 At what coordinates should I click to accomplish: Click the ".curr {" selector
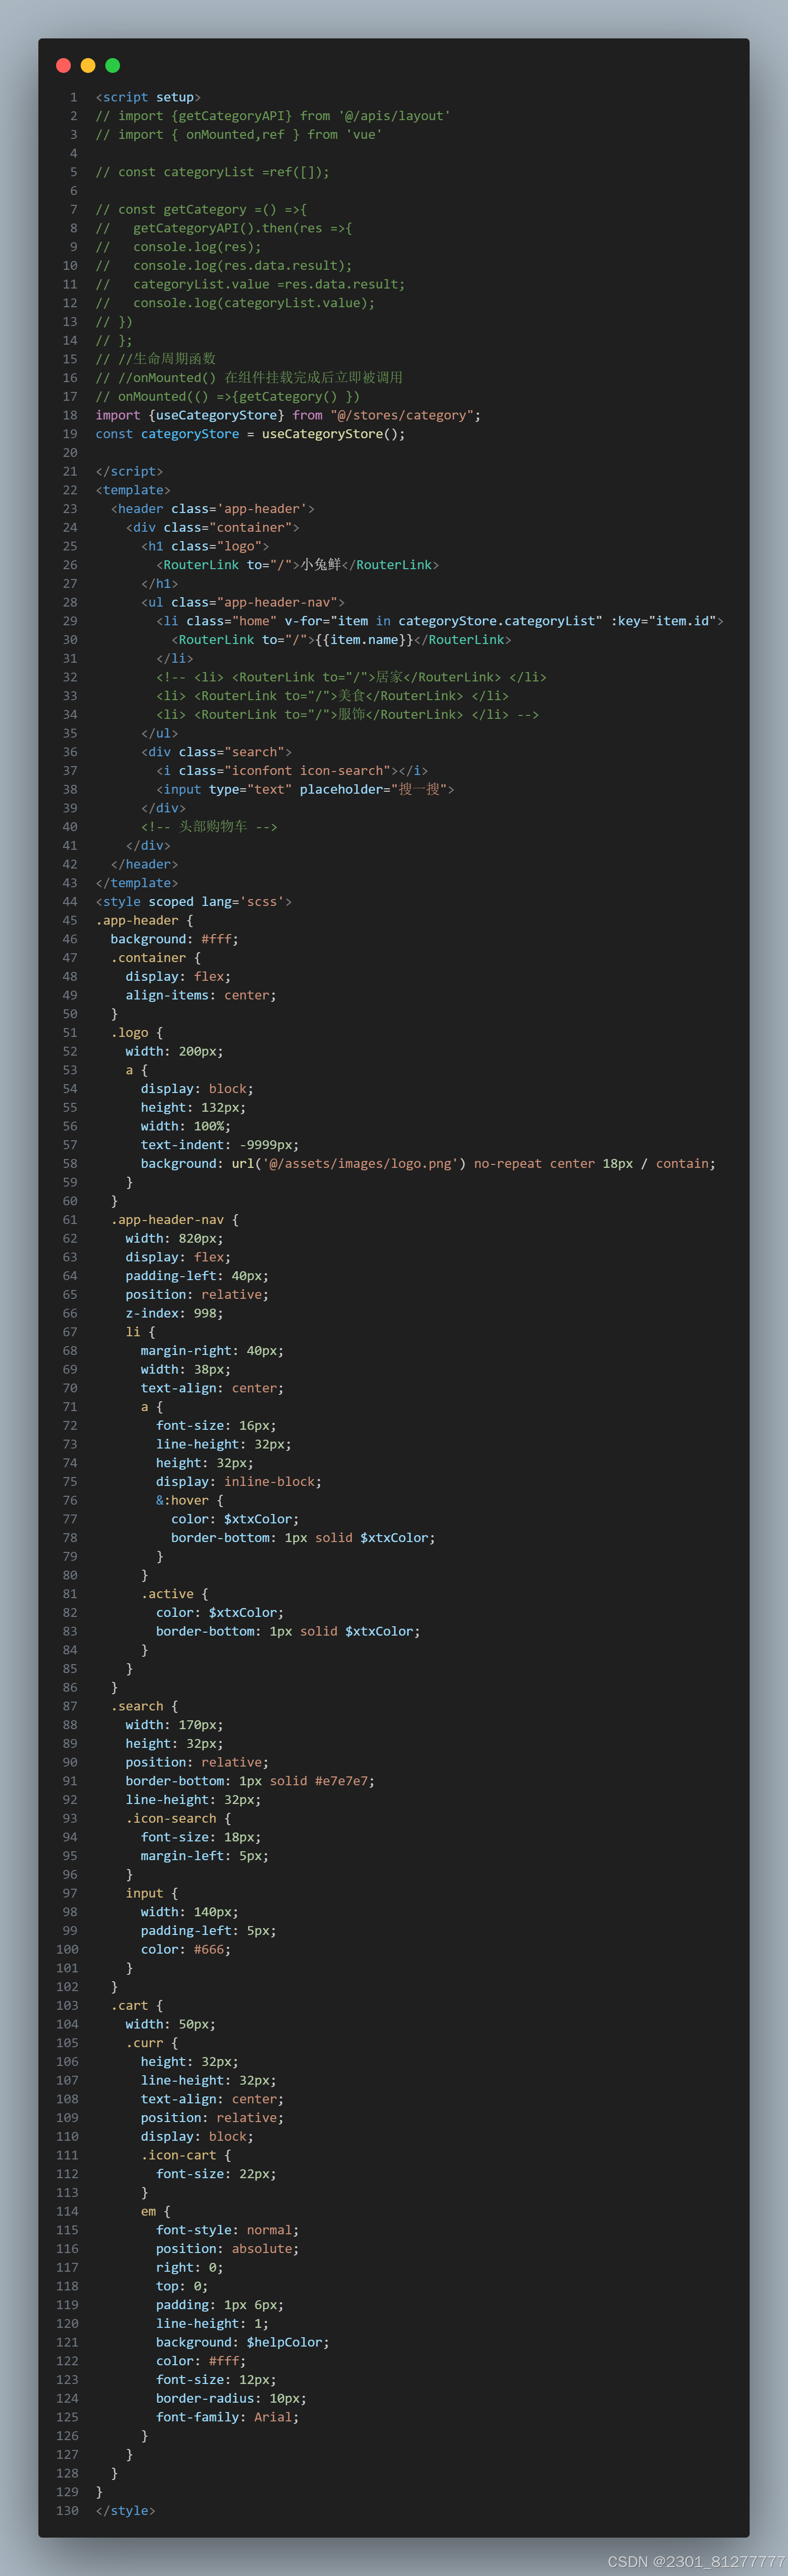tap(152, 2043)
